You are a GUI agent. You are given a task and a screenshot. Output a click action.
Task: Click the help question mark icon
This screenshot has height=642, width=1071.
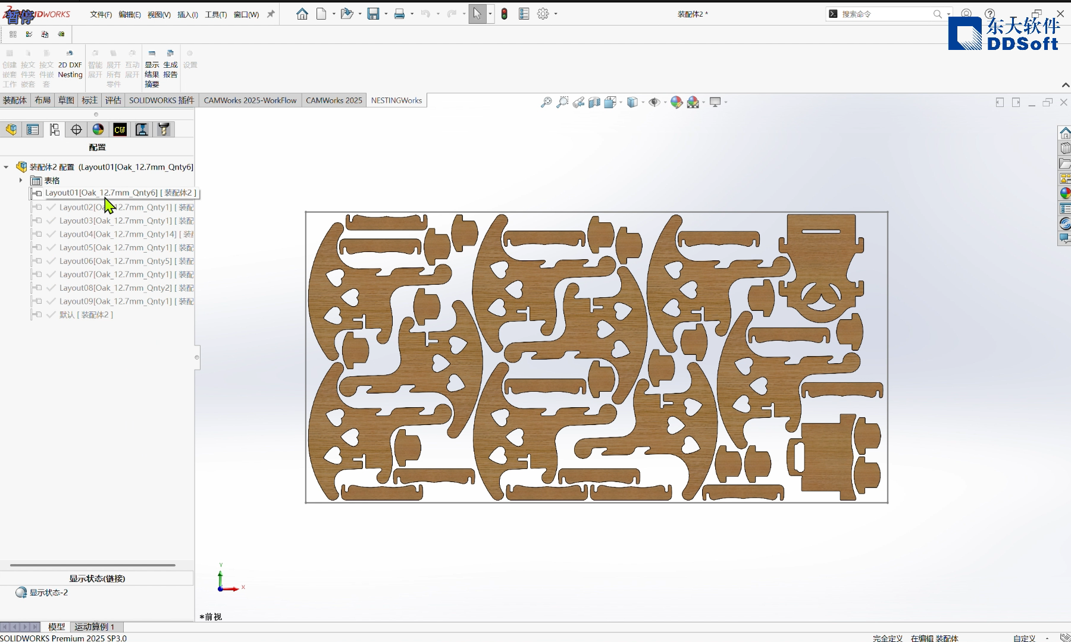coord(989,14)
